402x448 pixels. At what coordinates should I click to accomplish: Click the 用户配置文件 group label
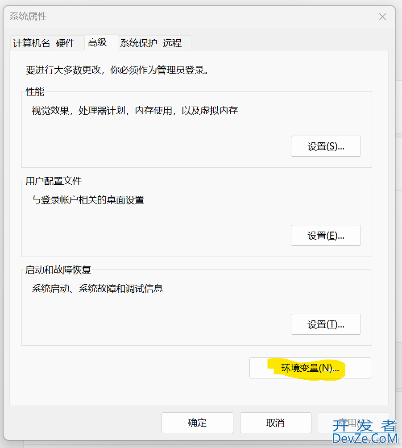pyautogui.click(x=54, y=181)
